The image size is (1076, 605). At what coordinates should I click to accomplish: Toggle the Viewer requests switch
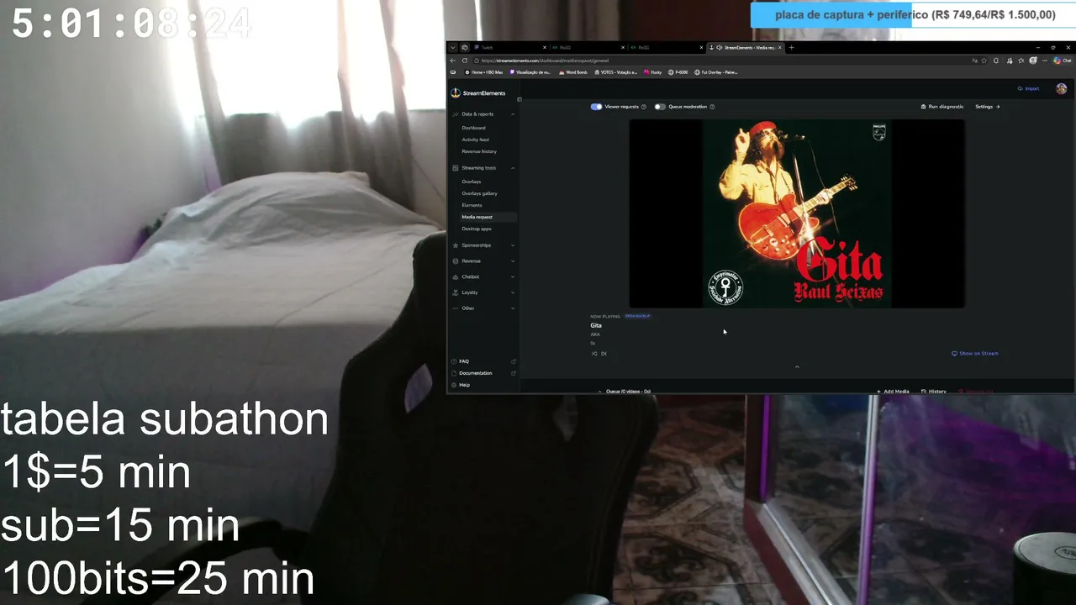(x=596, y=107)
